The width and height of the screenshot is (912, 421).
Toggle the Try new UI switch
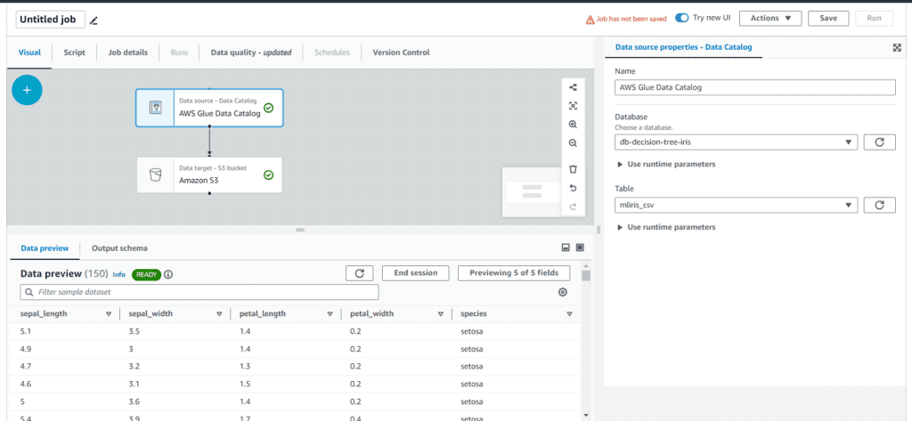pos(682,18)
